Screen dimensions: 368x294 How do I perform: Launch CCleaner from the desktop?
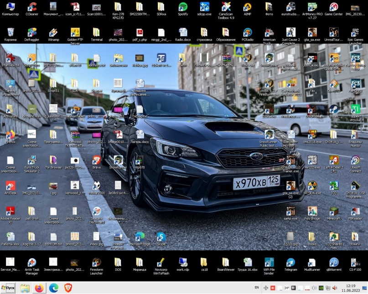[x=32, y=7]
